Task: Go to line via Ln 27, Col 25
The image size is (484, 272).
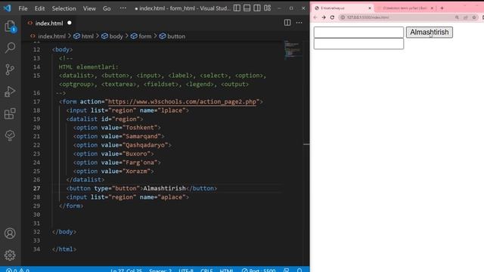Action: pyautogui.click(x=126, y=270)
